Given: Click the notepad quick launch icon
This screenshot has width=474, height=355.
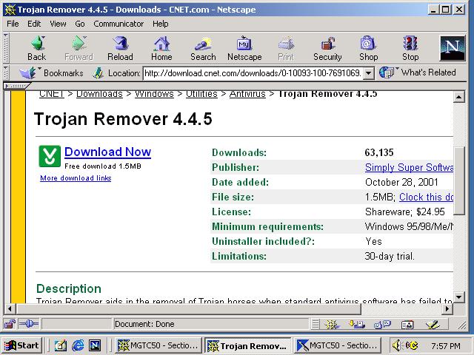Looking at the screenshot, I should [61, 345].
